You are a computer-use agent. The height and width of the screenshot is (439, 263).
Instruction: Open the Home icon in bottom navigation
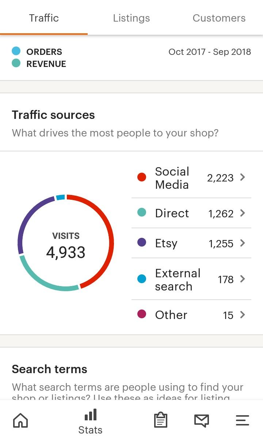coord(20,420)
